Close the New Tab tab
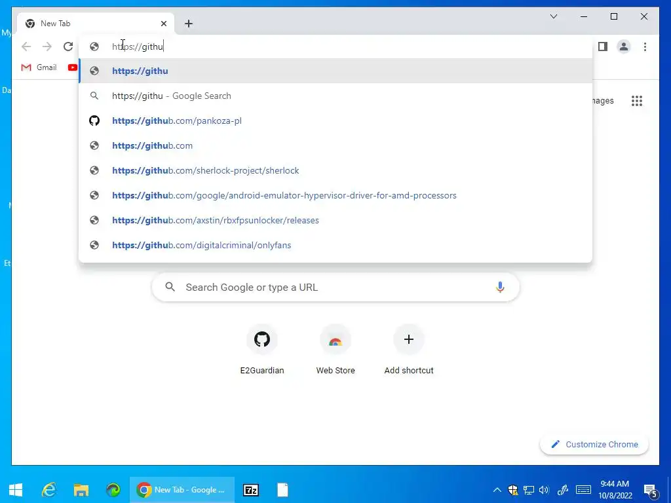 tap(163, 24)
